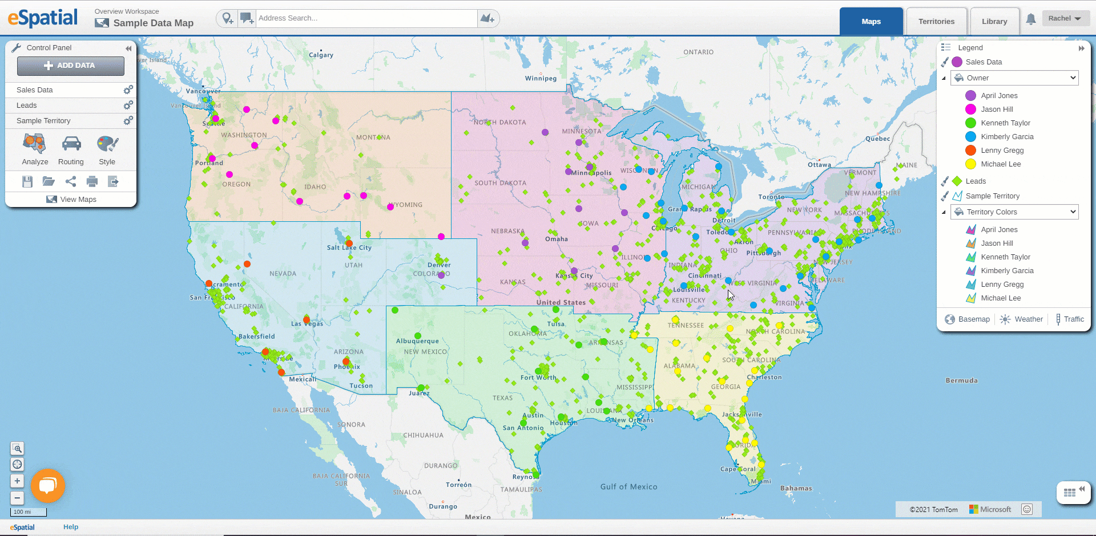
Task: Open the Territory Colors dropdown
Action: 1014,212
